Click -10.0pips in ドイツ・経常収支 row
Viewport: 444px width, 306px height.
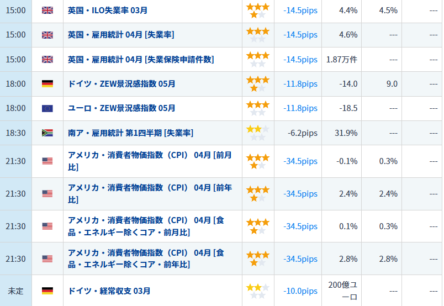coord(300,291)
